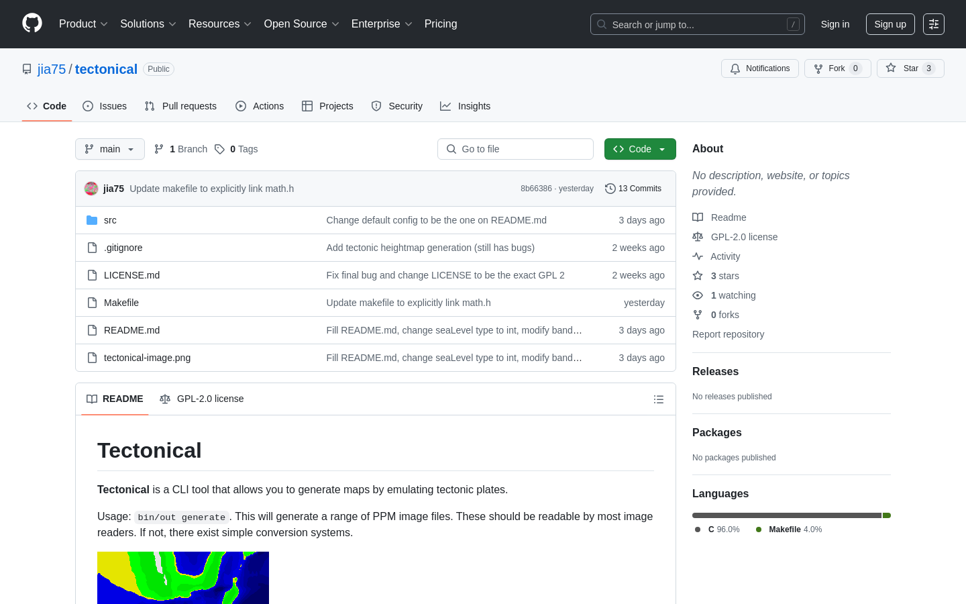
Task: Focus the Go to file field
Action: (515, 149)
